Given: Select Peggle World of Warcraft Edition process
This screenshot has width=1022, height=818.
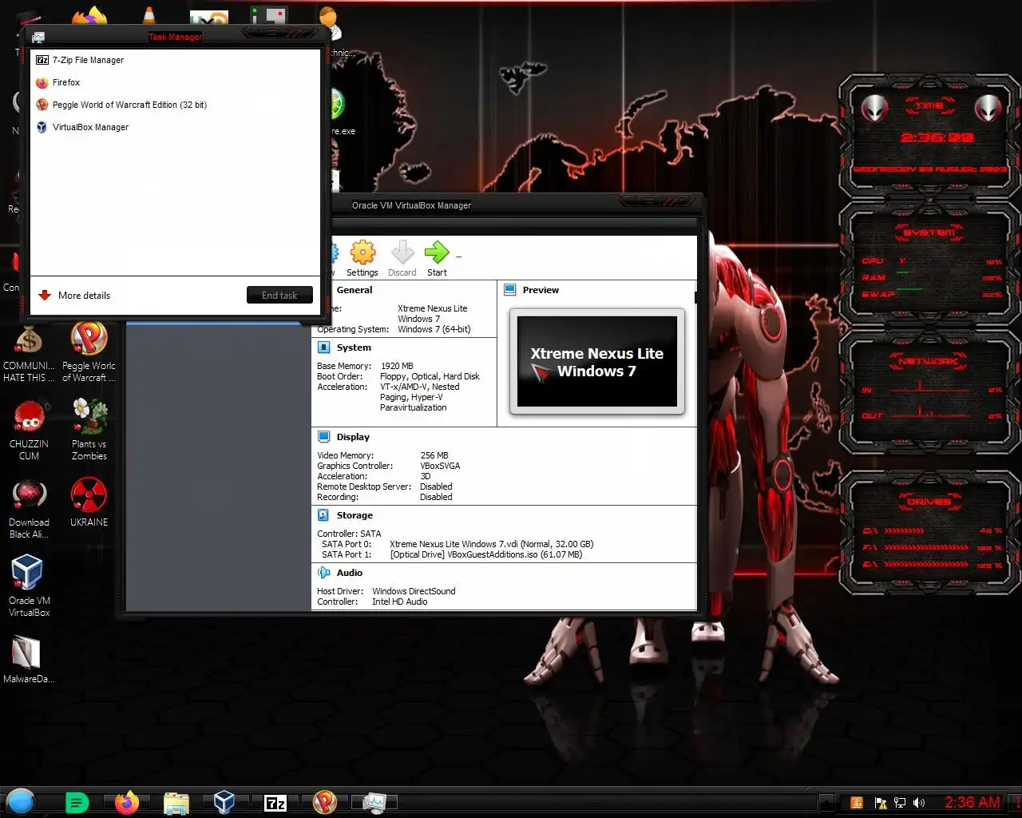Looking at the screenshot, I should tap(175, 105).
